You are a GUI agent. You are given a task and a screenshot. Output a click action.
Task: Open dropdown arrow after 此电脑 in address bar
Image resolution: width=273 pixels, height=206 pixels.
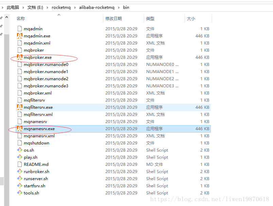[x=23, y=7]
